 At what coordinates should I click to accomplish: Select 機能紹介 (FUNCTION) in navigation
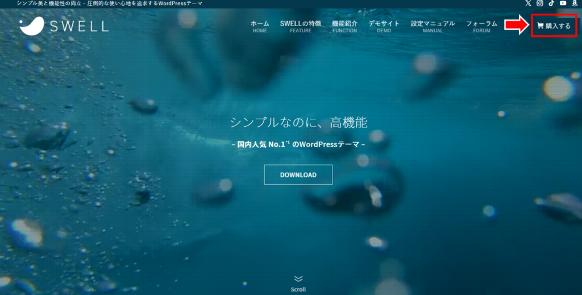344,26
